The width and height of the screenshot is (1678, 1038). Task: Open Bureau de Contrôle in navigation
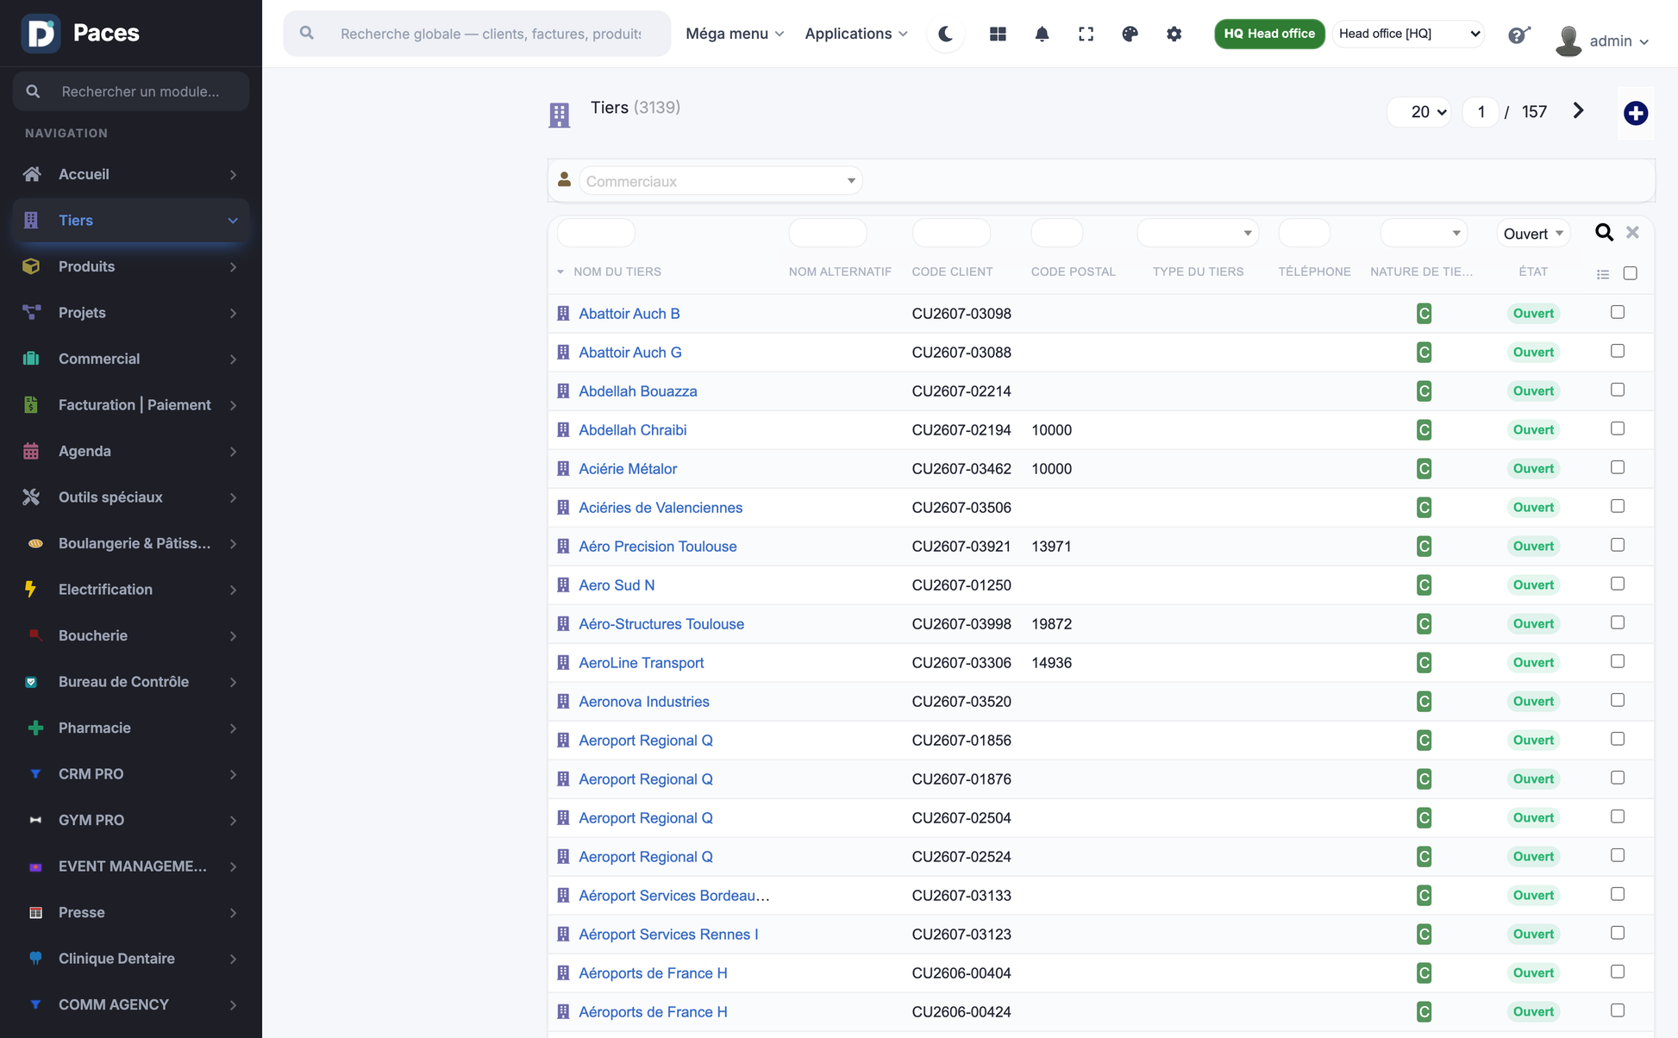point(131,681)
